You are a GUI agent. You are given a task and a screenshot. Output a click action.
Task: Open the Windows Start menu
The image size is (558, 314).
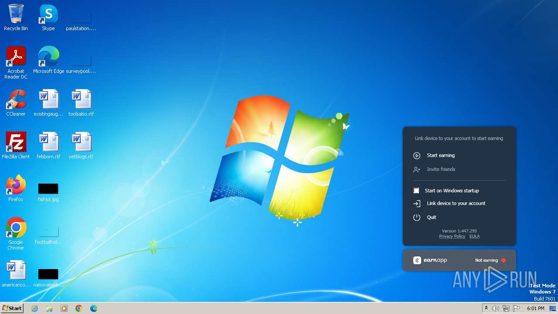coord(12,308)
